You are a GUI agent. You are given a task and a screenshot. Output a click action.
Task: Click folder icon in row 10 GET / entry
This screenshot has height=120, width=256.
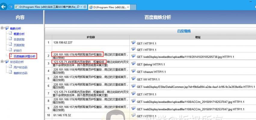pyautogui.click(x=133, y=115)
